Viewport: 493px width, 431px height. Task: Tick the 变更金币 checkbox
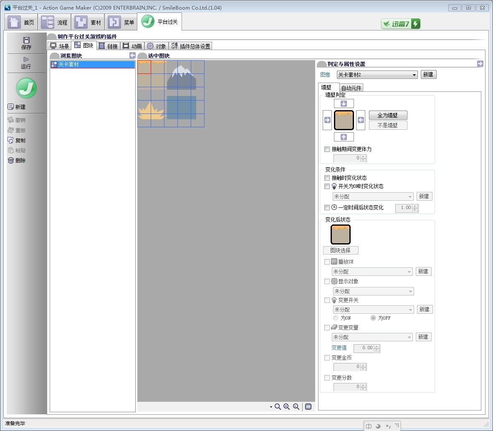(327, 358)
